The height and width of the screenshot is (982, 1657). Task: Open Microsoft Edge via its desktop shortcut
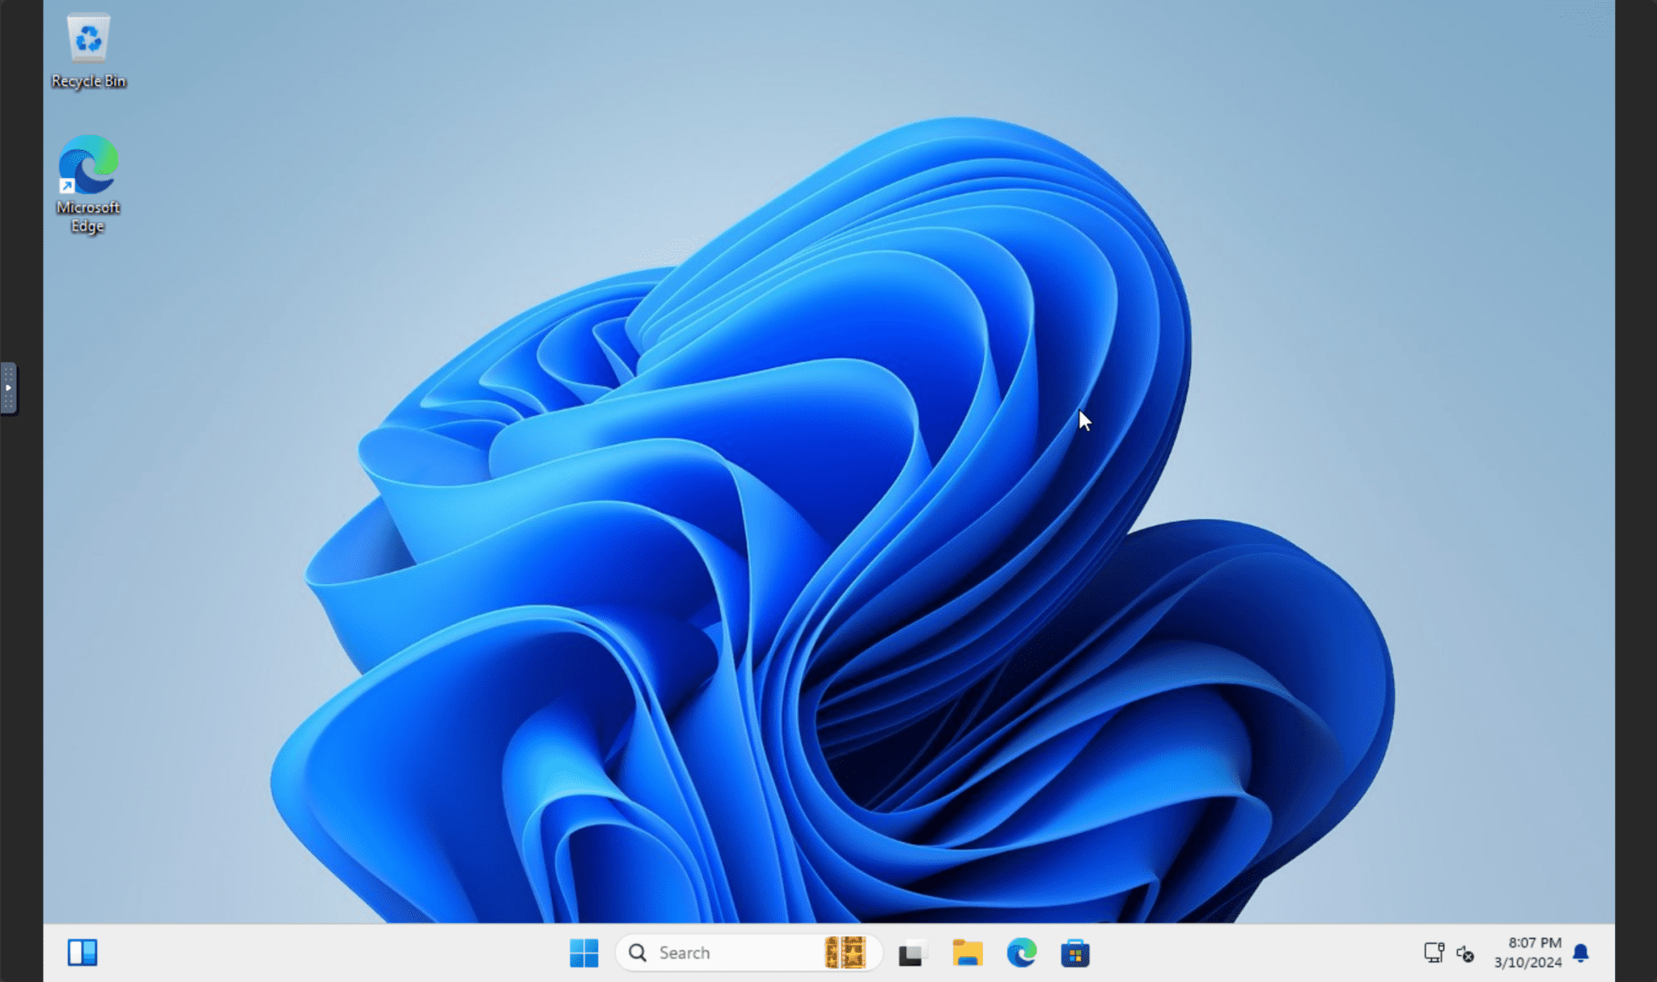[x=89, y=166]
